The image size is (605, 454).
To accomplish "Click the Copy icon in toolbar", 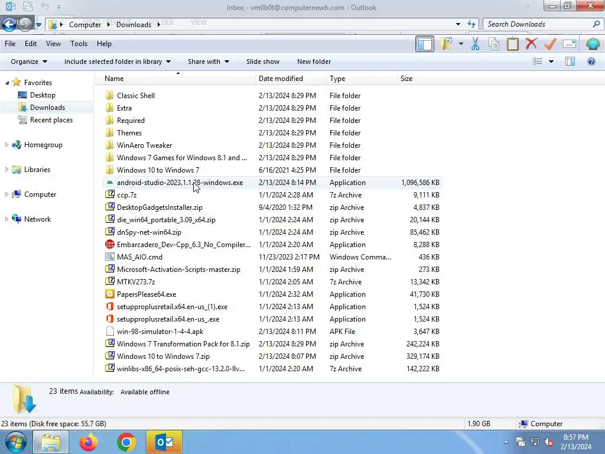I will [494, 44].
